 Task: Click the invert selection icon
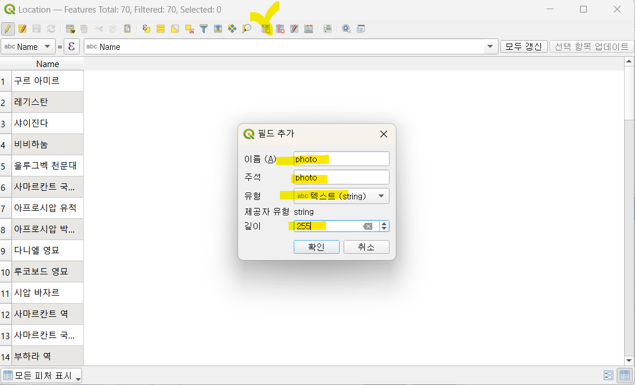pyautogui.click(x=174, y=29)
